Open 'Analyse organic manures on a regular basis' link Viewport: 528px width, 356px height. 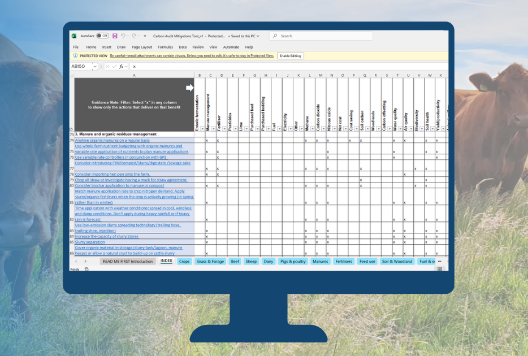point(112,140)
